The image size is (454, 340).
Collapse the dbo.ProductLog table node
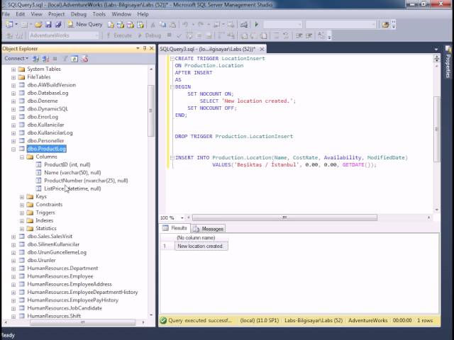tap(13, 149)
